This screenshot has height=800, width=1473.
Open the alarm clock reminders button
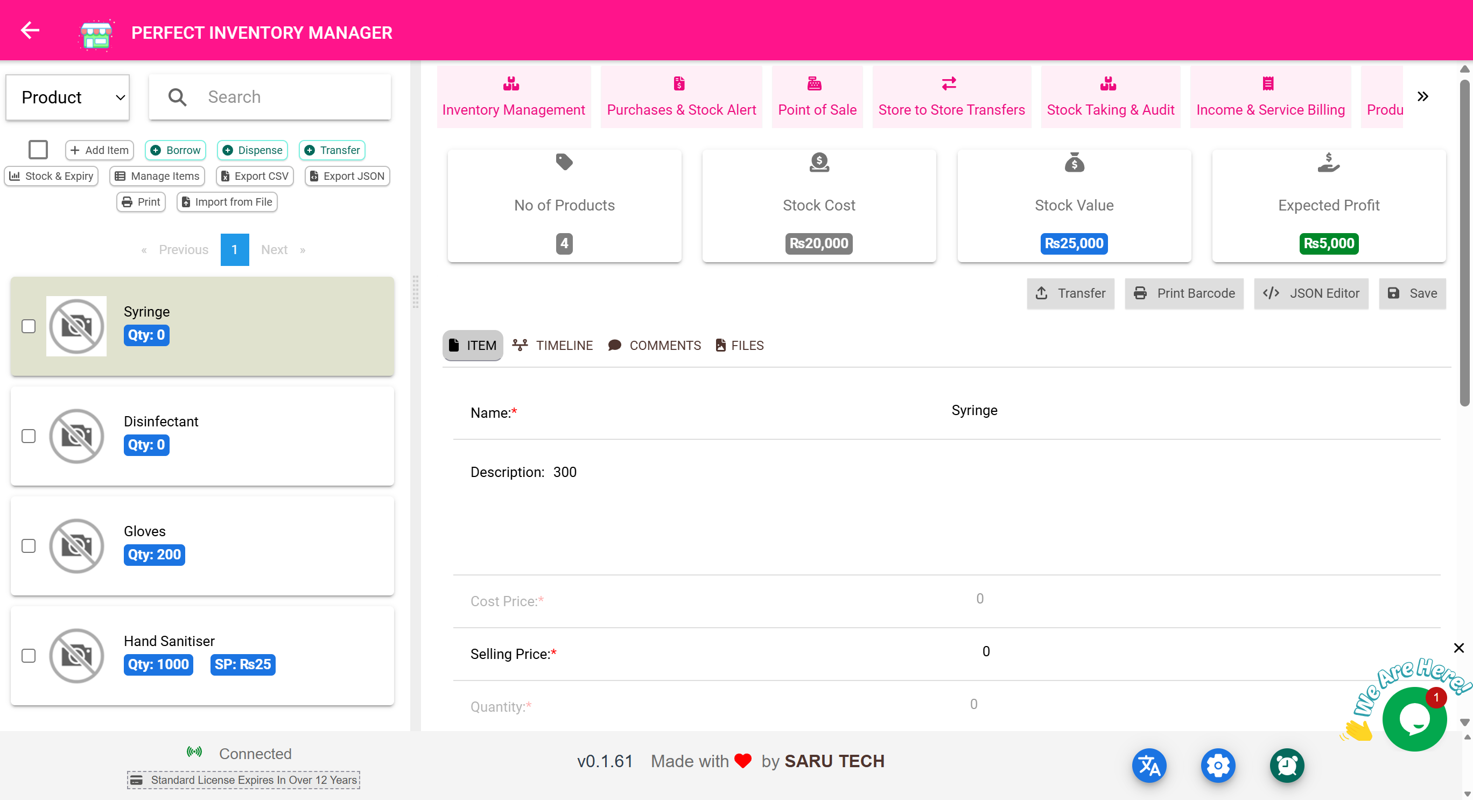1287,765
